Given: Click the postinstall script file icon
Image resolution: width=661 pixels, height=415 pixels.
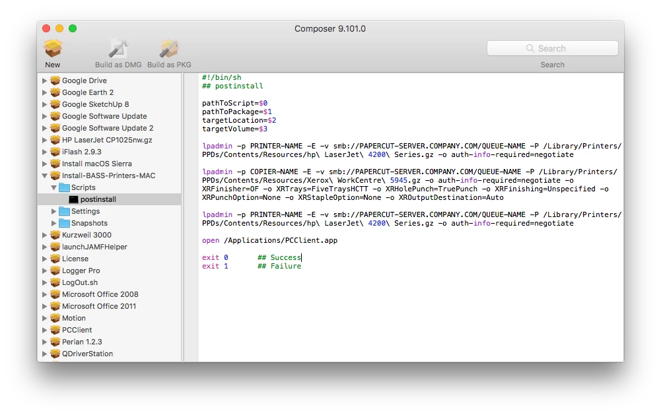Looking at the screenshot, I should tap(73, 199).
